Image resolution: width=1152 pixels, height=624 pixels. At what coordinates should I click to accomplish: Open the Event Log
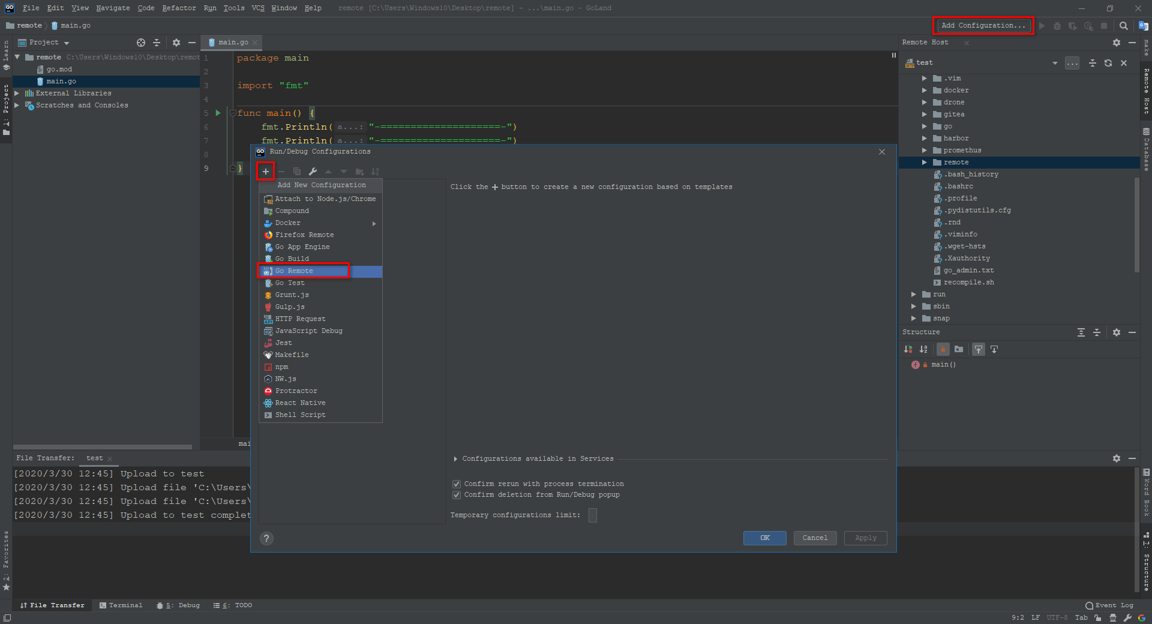[x=1109, y=605]
